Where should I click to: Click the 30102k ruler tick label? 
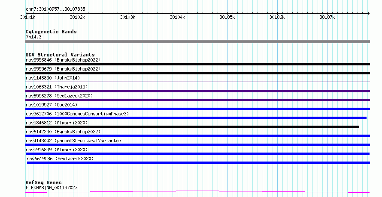[x=77, y=17]
